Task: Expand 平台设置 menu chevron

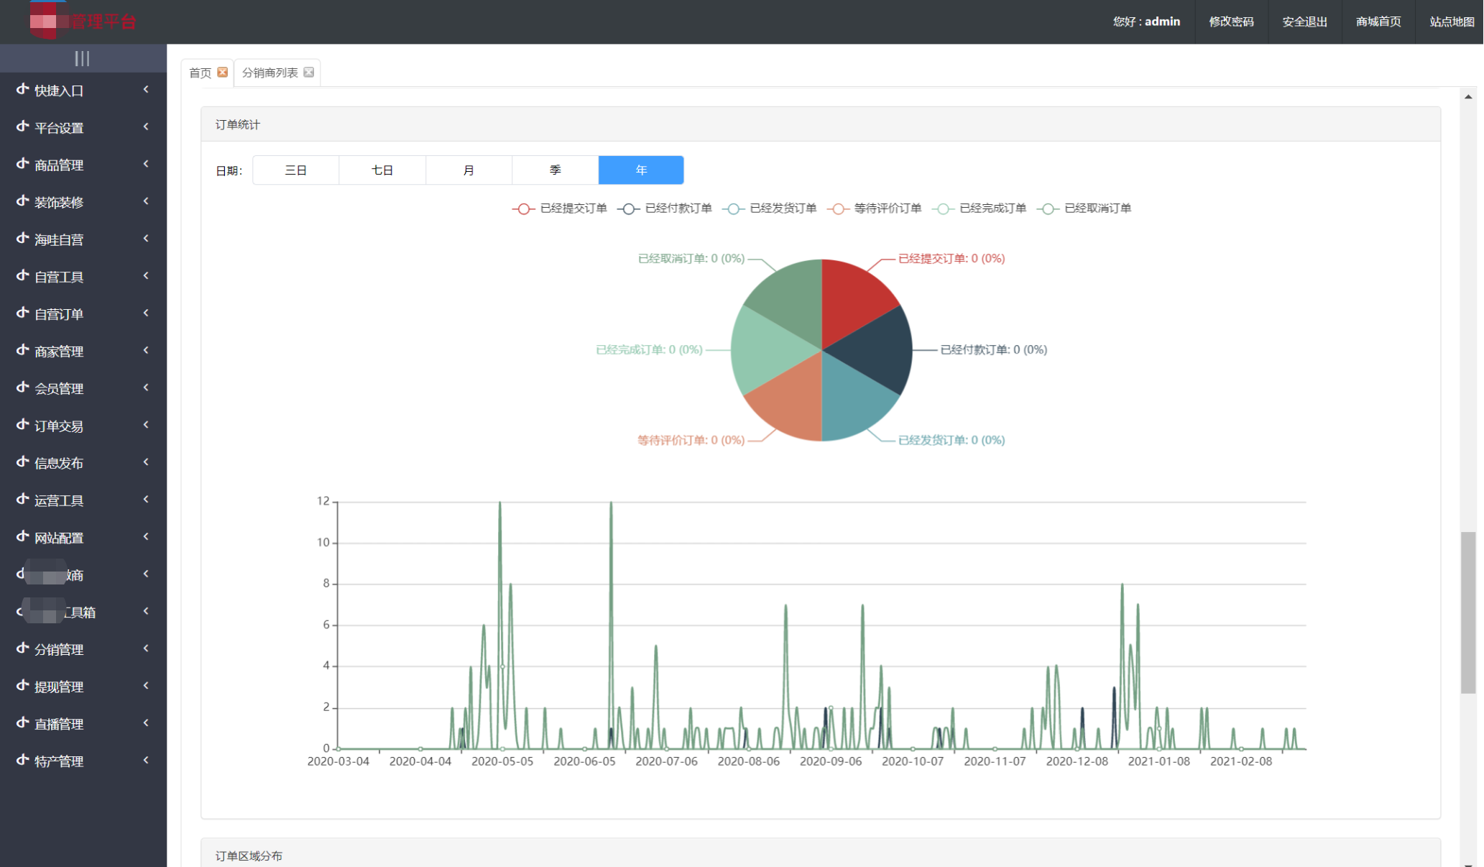Action: pos(146,127)
